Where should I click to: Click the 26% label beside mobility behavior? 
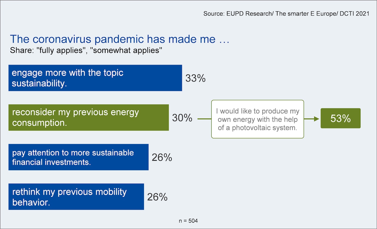point(157,197)
